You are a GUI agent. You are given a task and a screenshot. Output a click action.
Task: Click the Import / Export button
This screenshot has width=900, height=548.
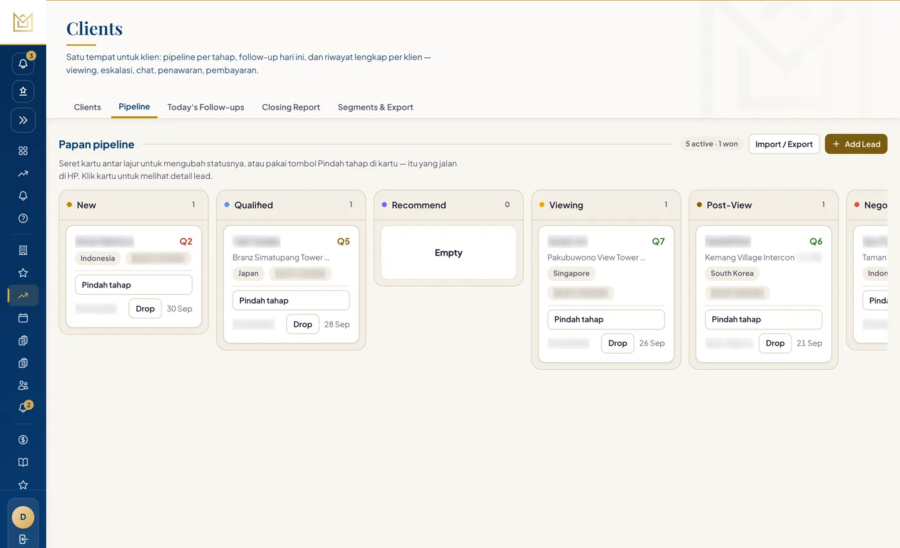click(784, 144)
